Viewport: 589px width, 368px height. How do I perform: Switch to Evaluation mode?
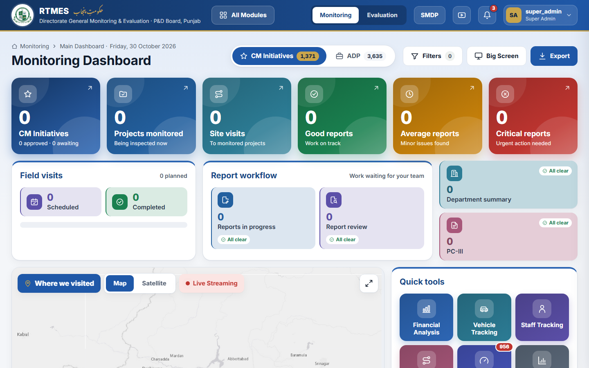point(382,15)
